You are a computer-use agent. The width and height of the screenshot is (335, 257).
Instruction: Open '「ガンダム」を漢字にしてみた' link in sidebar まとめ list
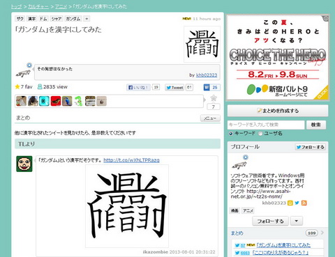pyautogui.click(x=283, y=245)
